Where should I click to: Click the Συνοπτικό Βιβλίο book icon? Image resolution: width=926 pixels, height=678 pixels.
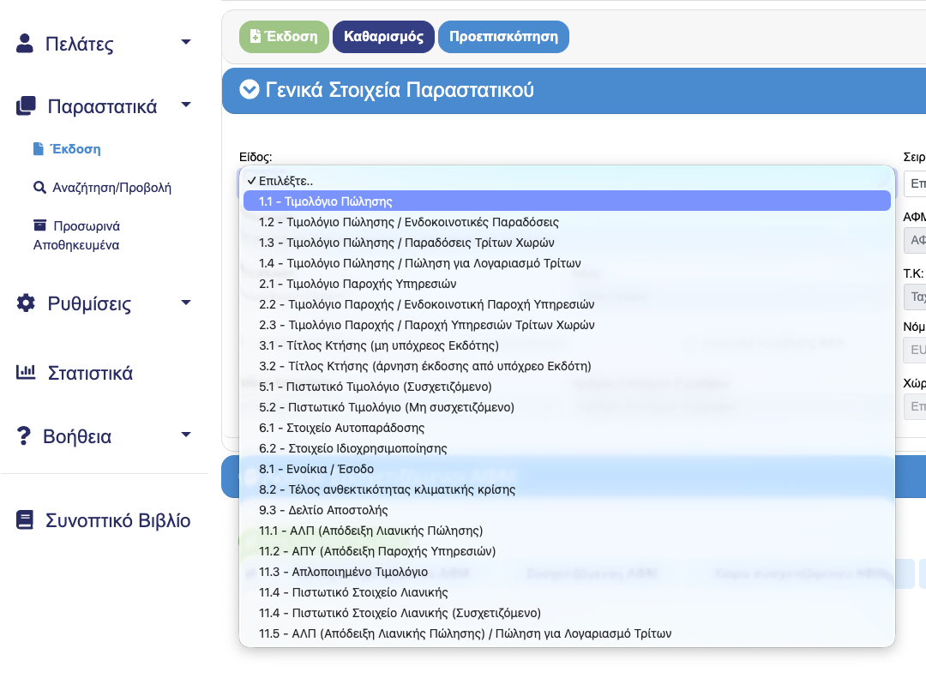(25, 520)
